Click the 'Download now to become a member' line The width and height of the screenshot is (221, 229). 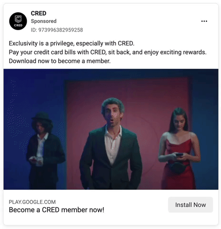(60, 61)
